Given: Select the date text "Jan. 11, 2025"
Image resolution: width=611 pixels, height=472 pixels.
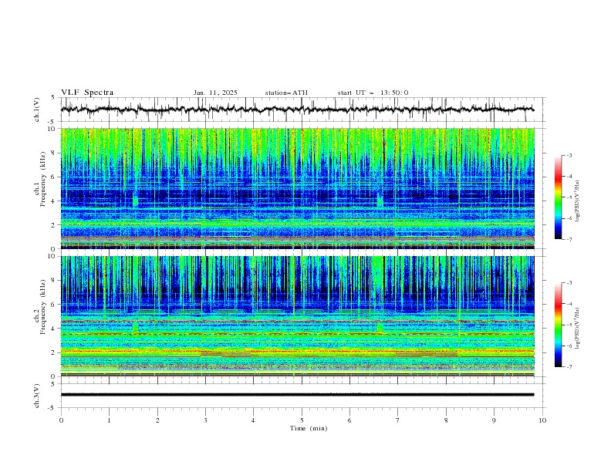Looking at the screenshot, I should [215, 93].
